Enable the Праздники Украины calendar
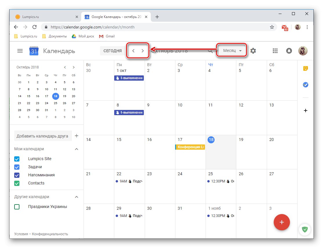323x248 pixels. click(x=17, y=207)
